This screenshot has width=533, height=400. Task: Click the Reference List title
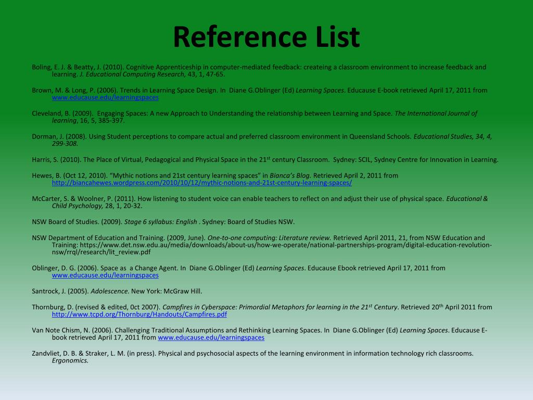coord(266,37)
